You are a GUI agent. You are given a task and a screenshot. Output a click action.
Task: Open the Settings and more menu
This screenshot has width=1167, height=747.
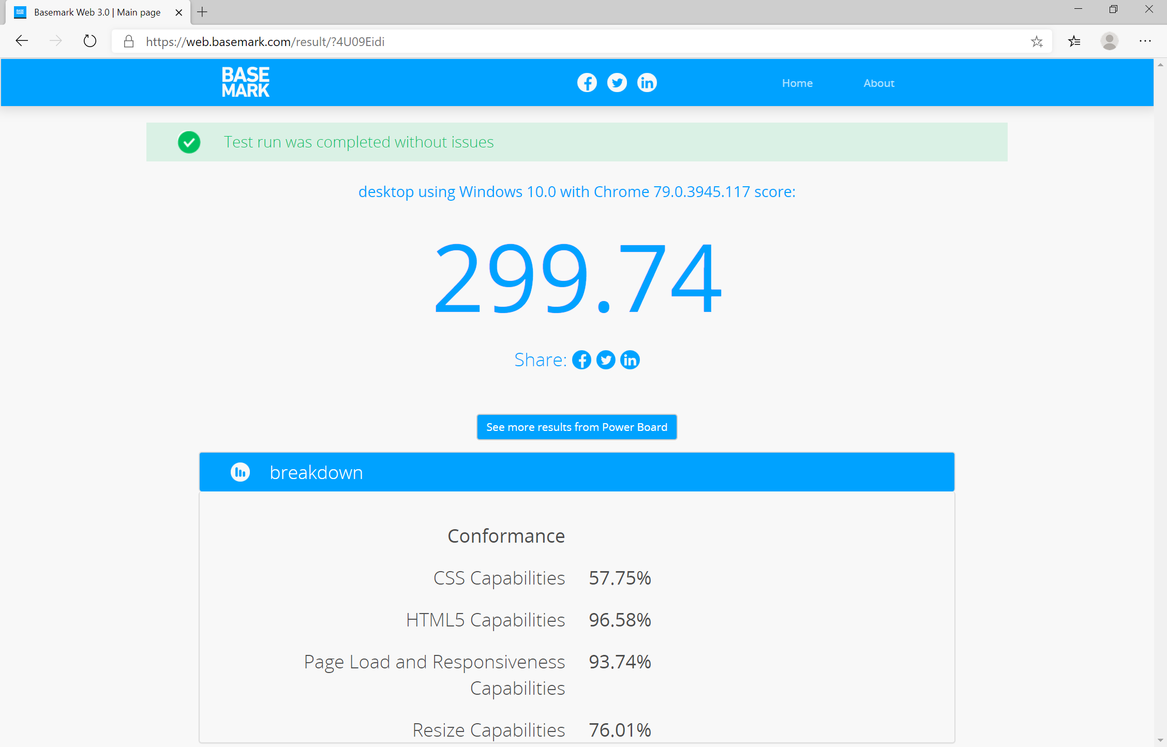click(1145, 41)
